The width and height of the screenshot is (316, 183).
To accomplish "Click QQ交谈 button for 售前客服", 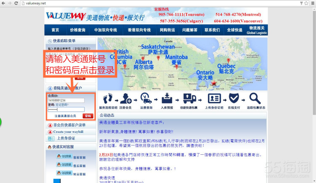I will pos(64,156).
